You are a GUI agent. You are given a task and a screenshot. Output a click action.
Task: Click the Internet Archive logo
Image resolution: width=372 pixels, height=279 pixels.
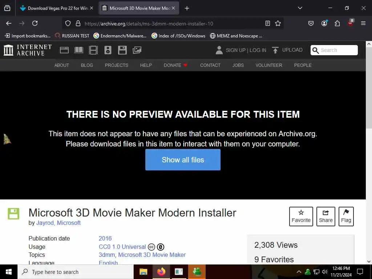click(x=28, y=50)
